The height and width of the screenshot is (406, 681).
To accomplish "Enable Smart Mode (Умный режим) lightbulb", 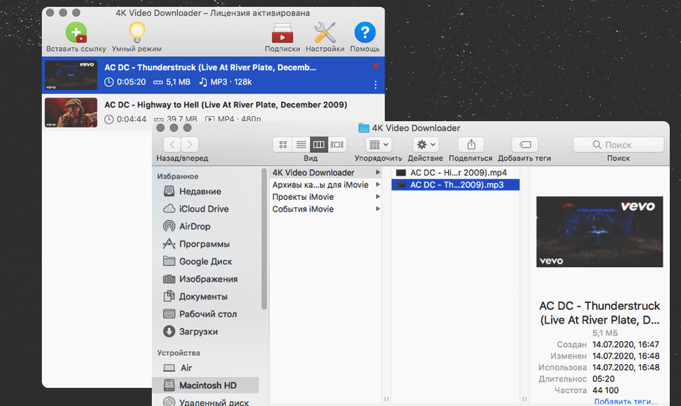I will pyautogui.click(x=137, y=32).
